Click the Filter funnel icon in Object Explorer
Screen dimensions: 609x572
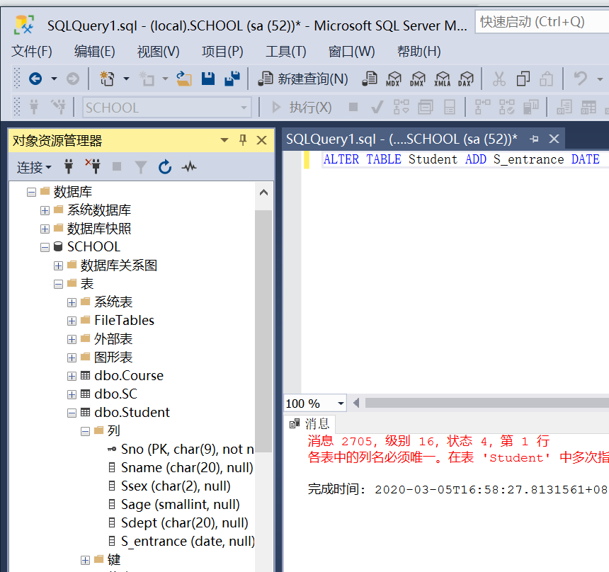(x=141, y=167)
